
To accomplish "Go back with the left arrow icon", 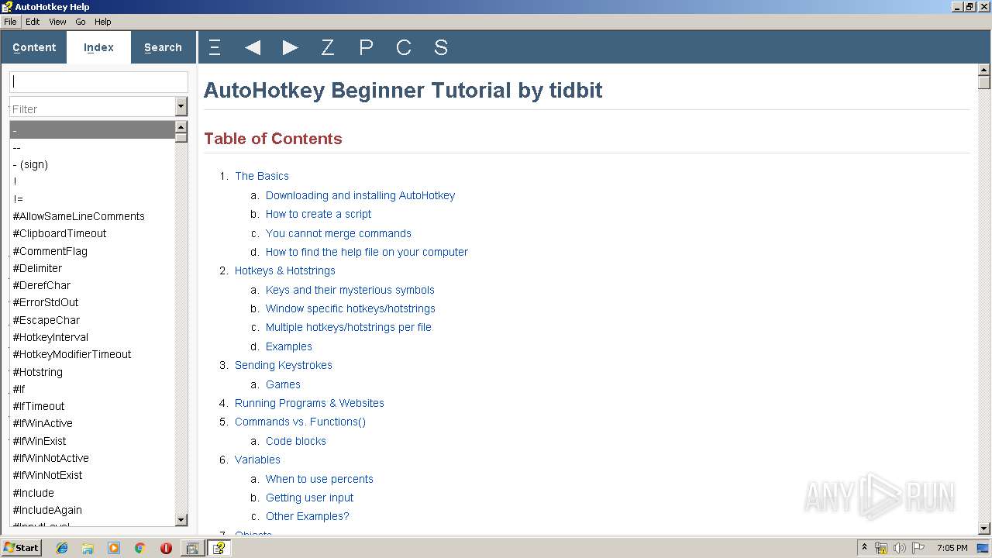I will (253, 48).
